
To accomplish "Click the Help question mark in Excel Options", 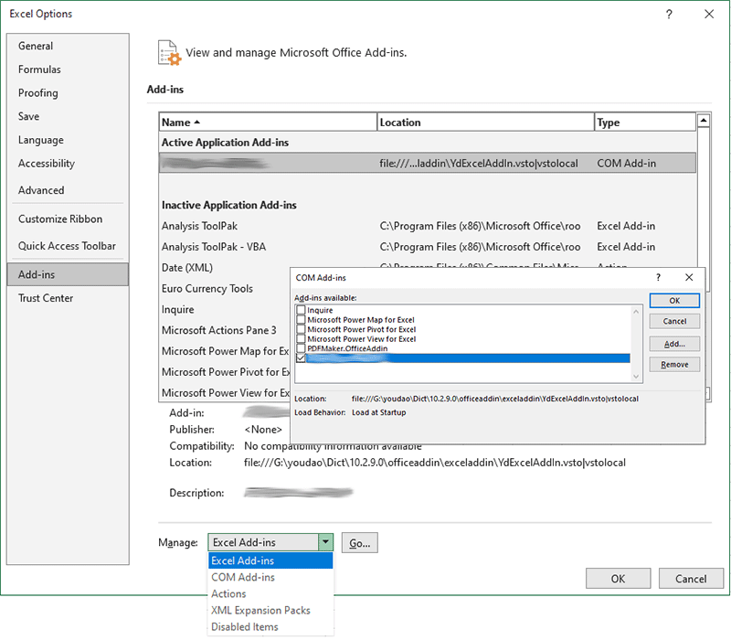I will (669, 15).
